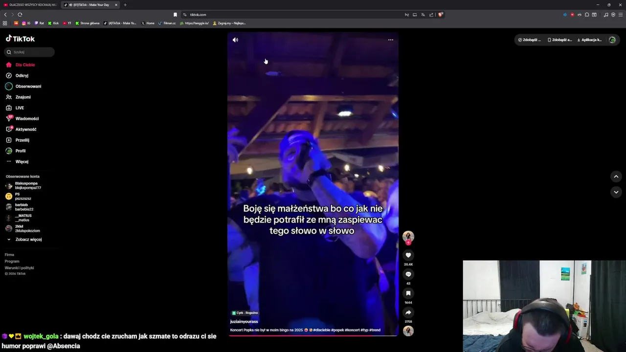This screenshot has width=626, height=352.
Task: Reload the current page
Action: click(x=20, y=15)
